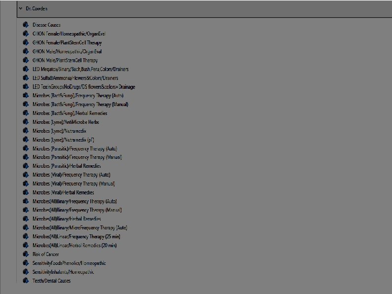The image size is (392, 294).
Task: Select Microbes [Viral]/Herbal Remedies
Action: (63, 192)
